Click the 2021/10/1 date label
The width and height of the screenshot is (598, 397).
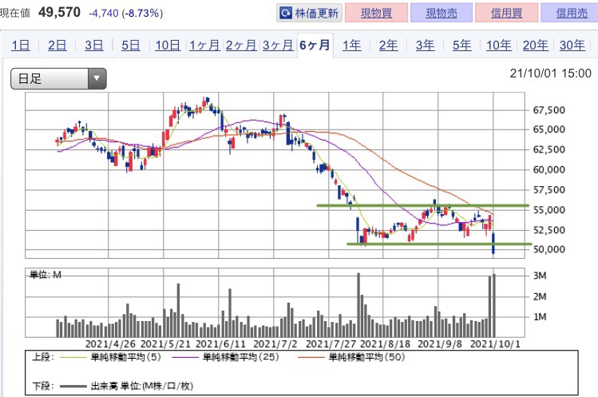coord(495,344)
